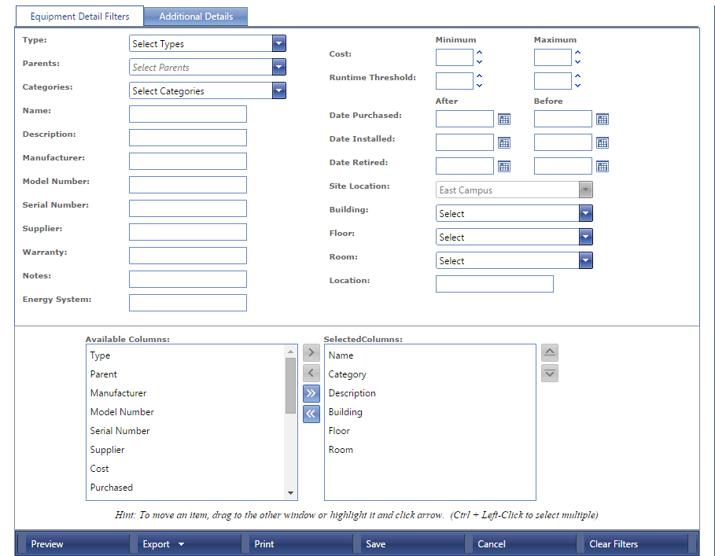Increment the Cost Minimum using its stepper arrow
The width and height of the screenshot is (715, 556).
(x=477, y=53)
